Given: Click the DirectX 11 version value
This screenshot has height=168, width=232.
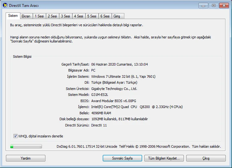Looking at the screenshot, I should (x=99, y=125).
